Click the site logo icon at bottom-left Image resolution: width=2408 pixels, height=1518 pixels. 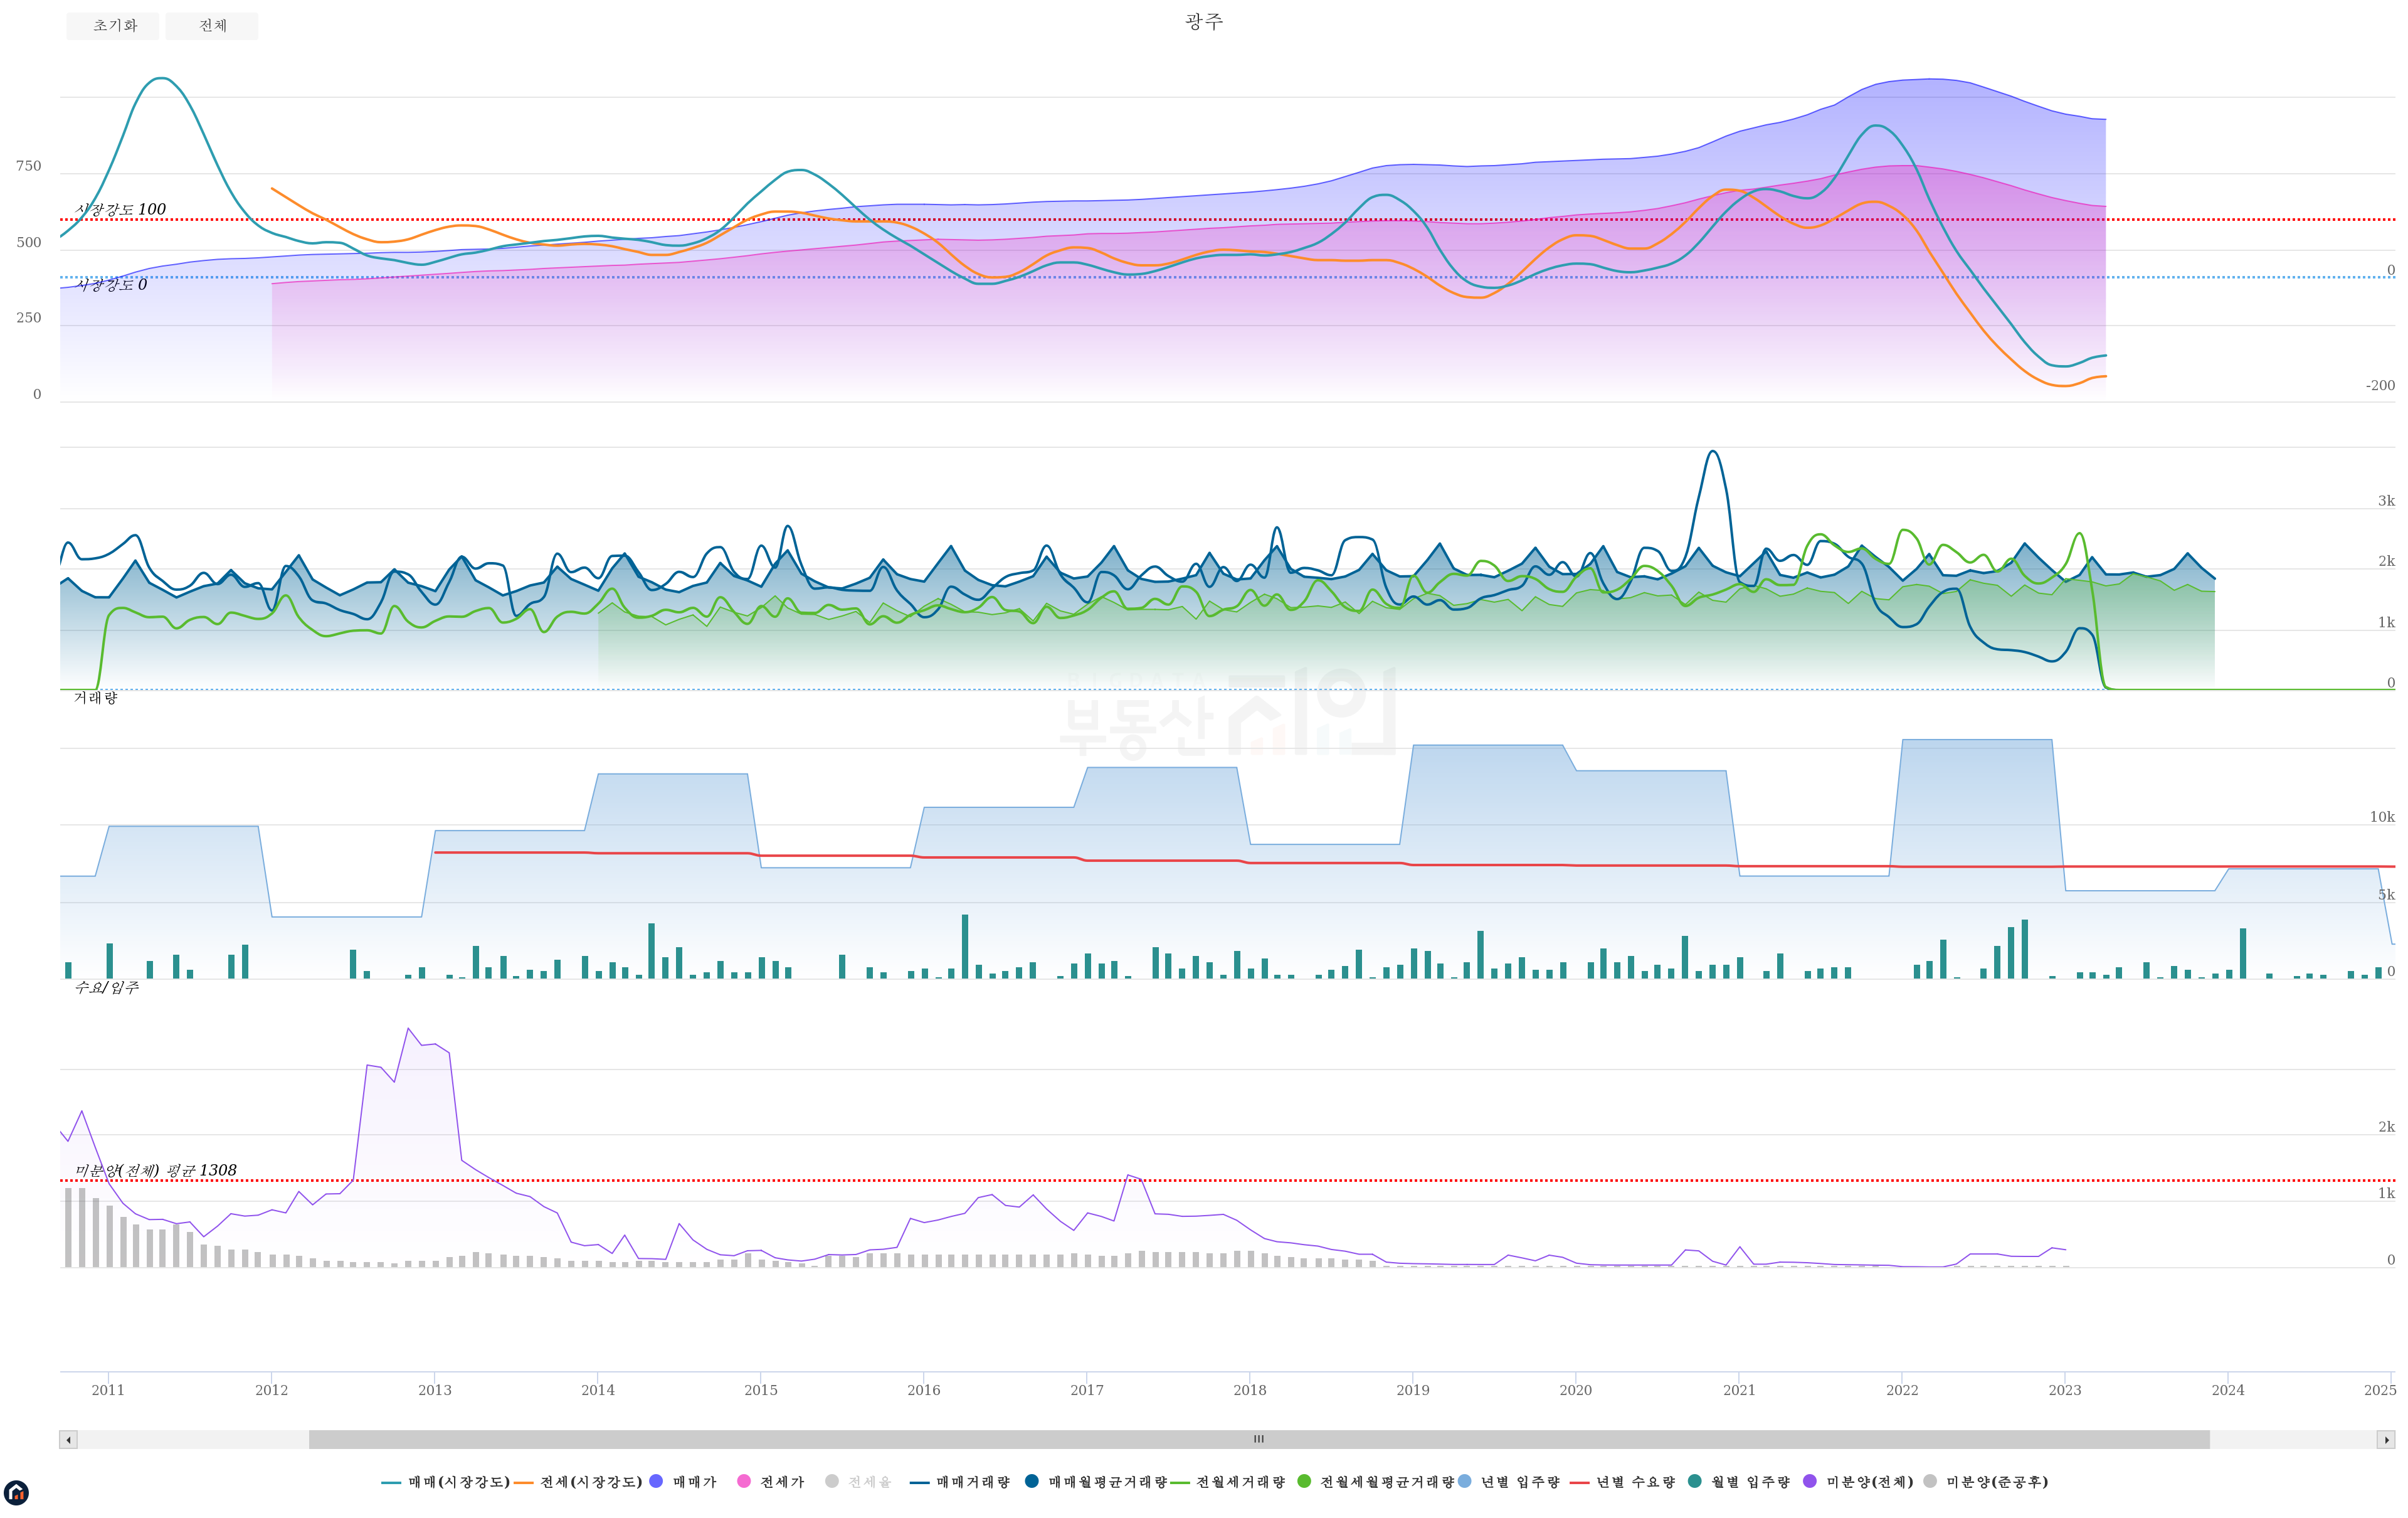16,1493
